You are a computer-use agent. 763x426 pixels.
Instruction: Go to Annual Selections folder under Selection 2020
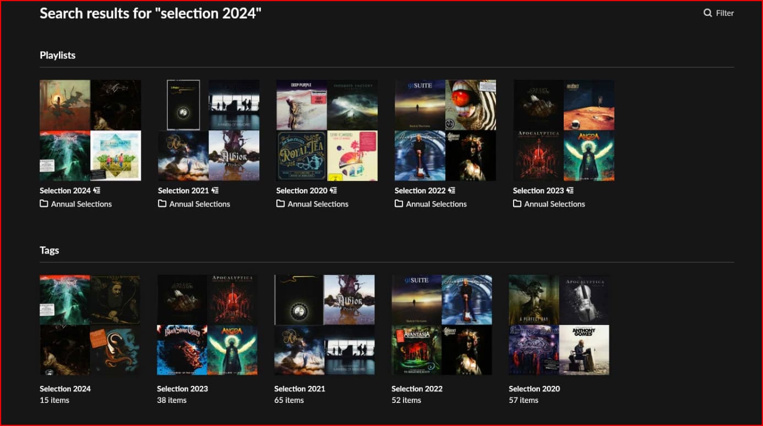point(318,204)
